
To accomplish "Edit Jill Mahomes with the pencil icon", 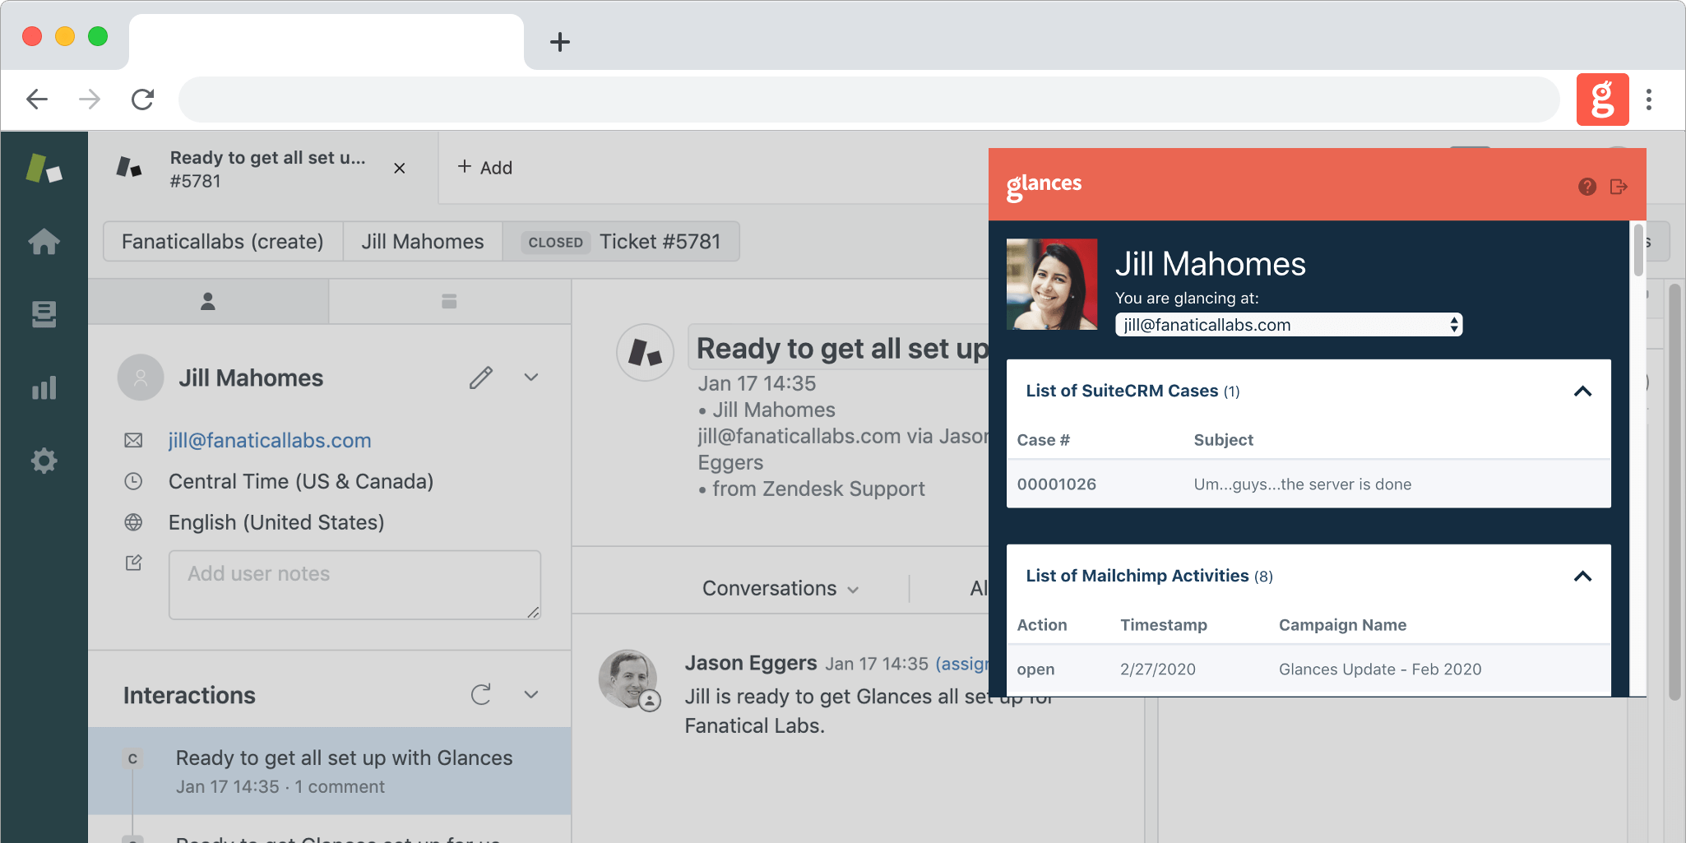I will click(481, 377).
